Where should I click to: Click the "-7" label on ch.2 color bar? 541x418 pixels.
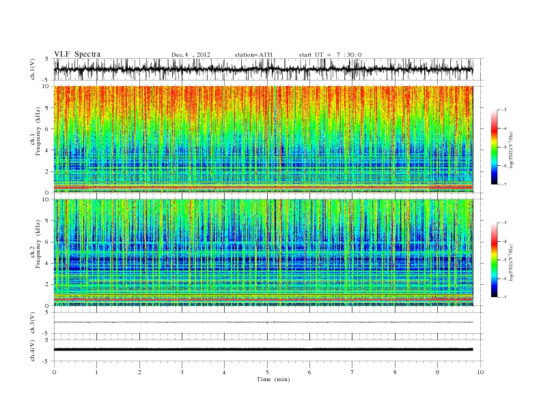(x=504, y=297)
